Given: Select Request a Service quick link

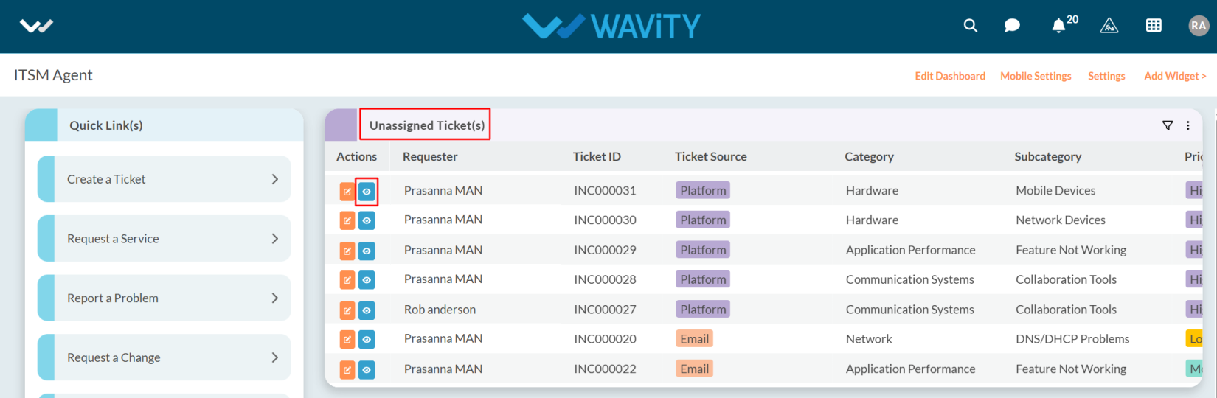Looking at the screenshot, I should point(164,239).
